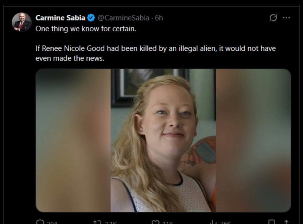303x224 pixels.
Task: Bookmark this post
Action: coord(271,223)
